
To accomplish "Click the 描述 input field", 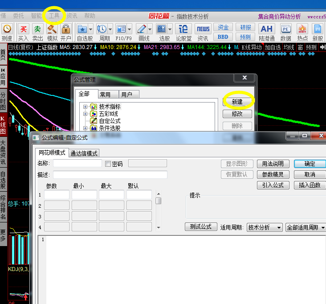I will point(110,175).
